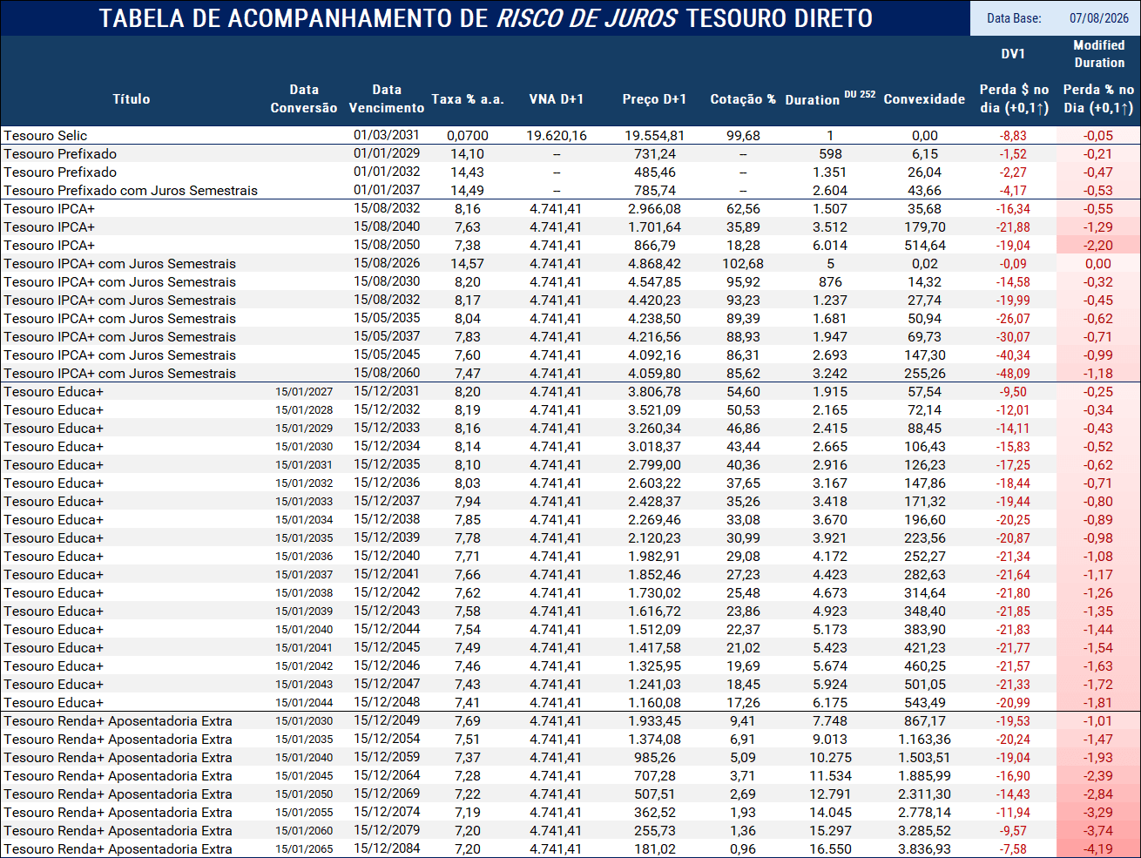This screenshot has width=1141, height=858.
Task: Click the price value 19.554,81
Action: pyautogui.click(x=655, y=136)
